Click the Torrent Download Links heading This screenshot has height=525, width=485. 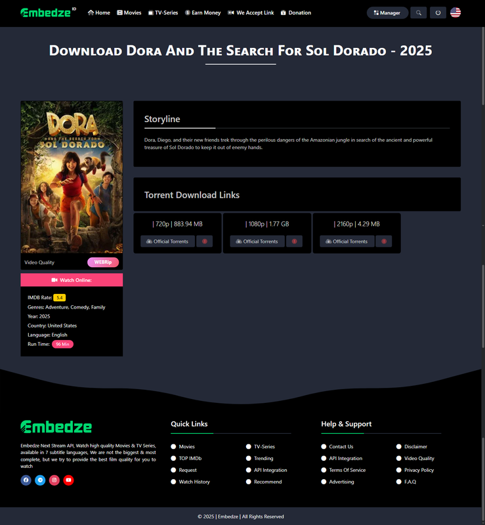point(192,195)
